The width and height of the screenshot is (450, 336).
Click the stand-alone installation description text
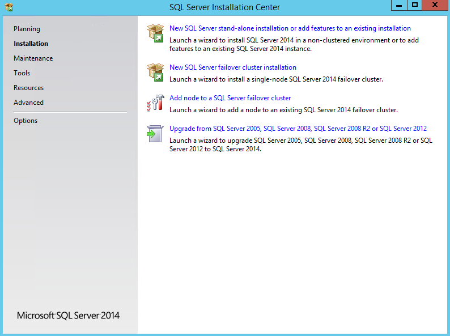(294, 44)
